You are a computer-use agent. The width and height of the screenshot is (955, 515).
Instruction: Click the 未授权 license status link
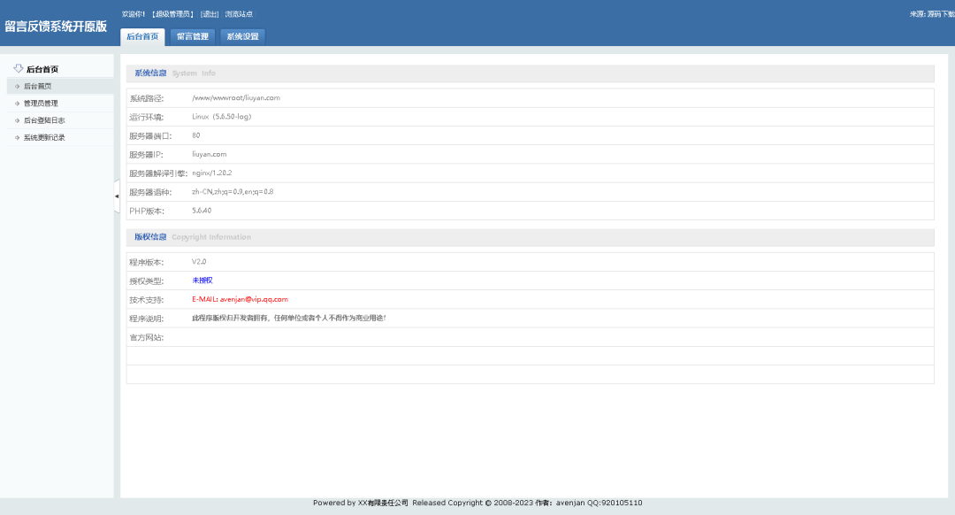click(x=202, y=281)
